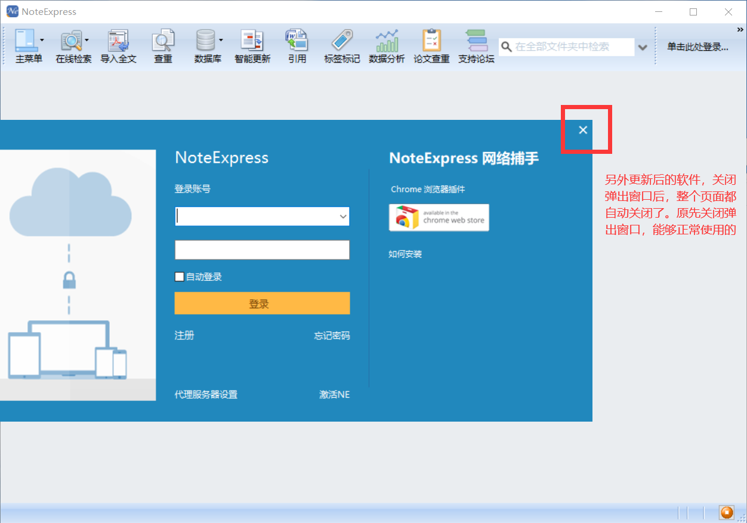Focus the password input field
The image size is (747, 523).
pos(262,250)
